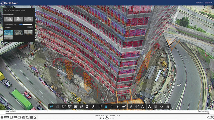214x120 pixels.
Task: Open the wrench settings tool
Action: pyautogui.click(x=93, y=107)
